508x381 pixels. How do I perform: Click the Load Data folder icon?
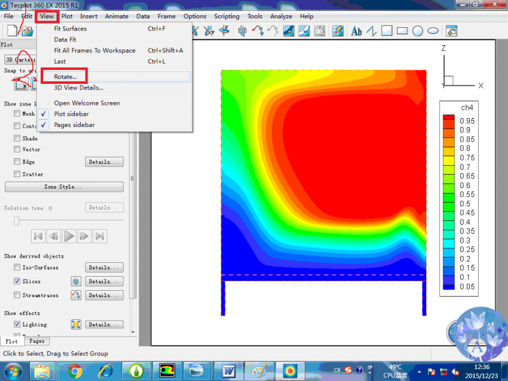(x=27, y=31)
